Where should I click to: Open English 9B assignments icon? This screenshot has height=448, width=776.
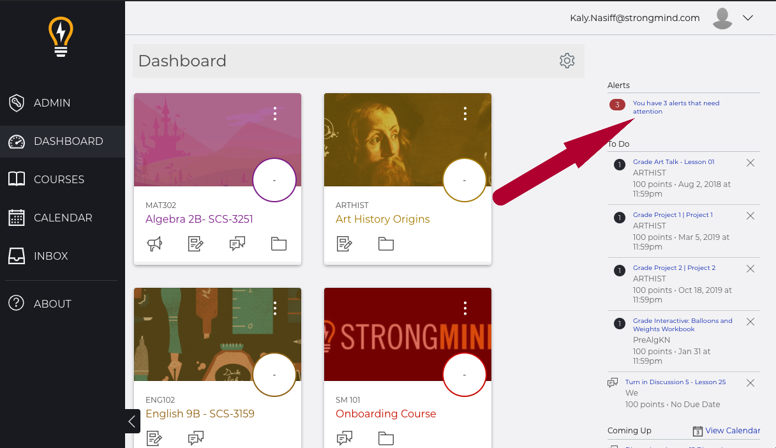coord(154,438)
